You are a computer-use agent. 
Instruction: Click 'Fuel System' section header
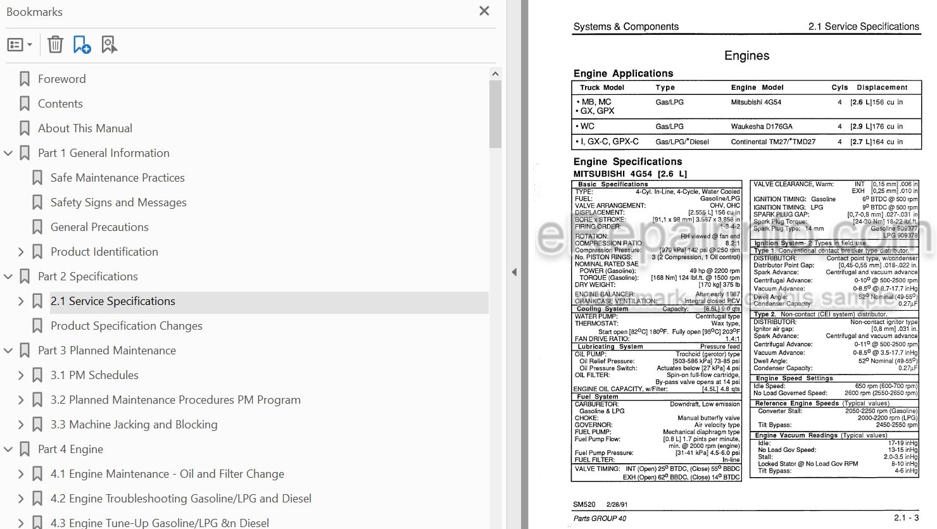click(597, 397)
